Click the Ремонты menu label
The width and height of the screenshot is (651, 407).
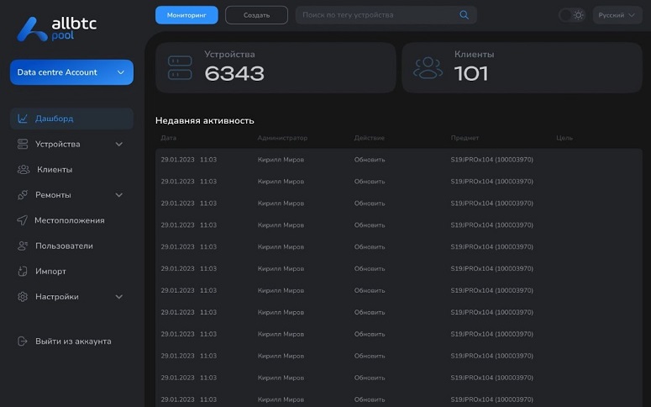coord(53,195)
